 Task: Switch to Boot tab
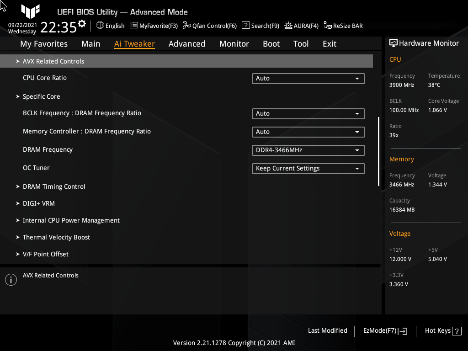[x=271, y=44]
